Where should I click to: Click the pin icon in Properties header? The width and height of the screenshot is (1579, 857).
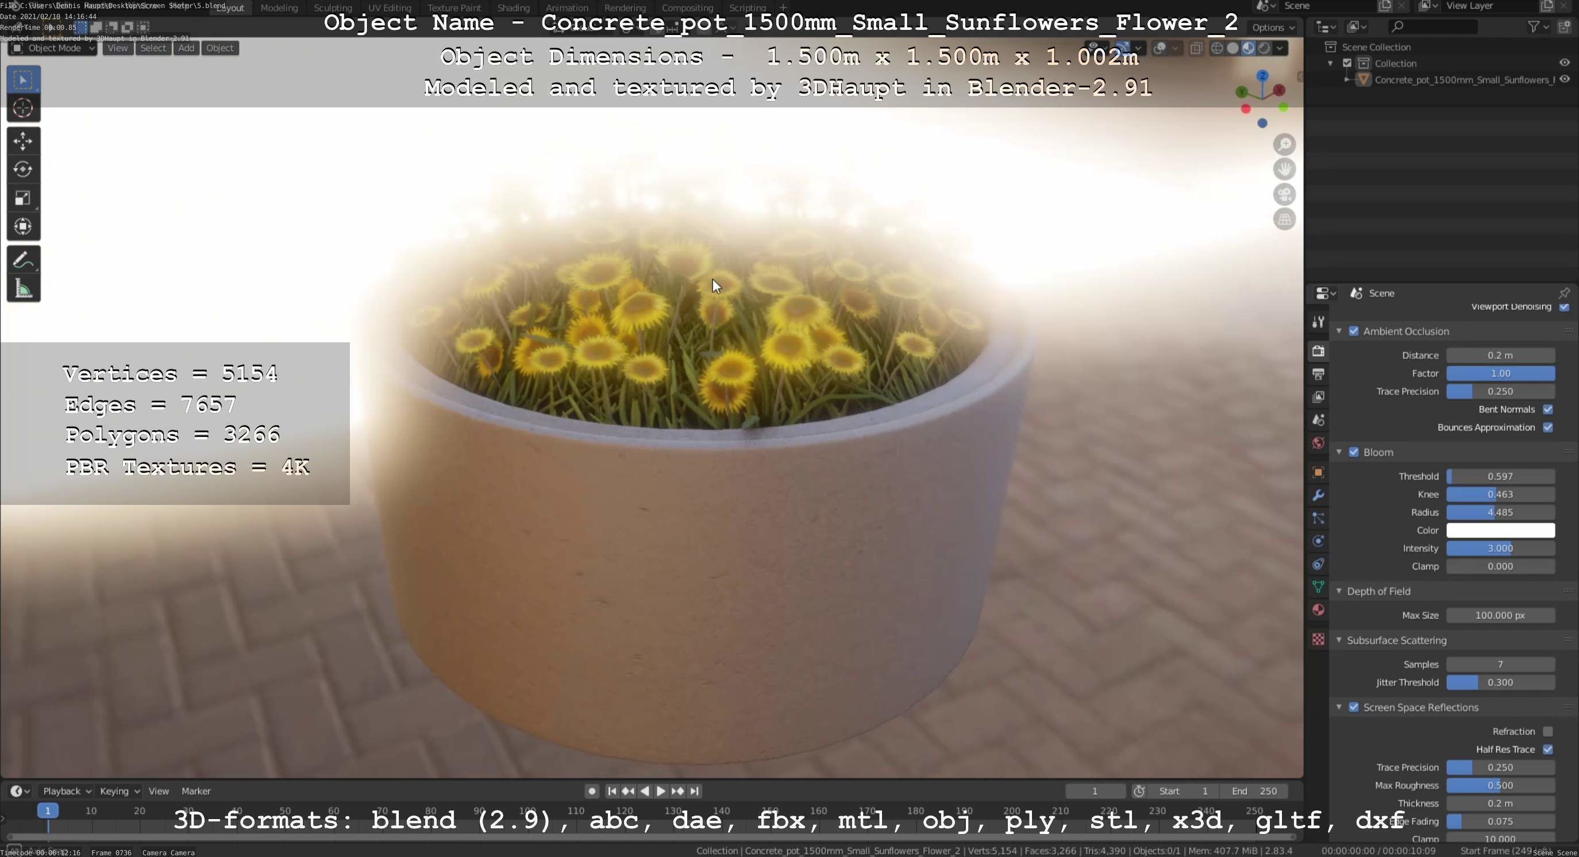pos(1563,293)
